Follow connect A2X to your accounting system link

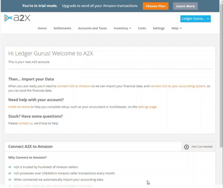[x=178, y=86]
